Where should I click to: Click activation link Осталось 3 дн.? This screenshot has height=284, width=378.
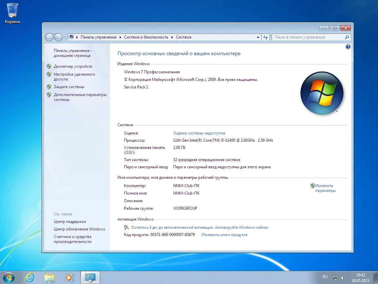[x=199, y=227]
